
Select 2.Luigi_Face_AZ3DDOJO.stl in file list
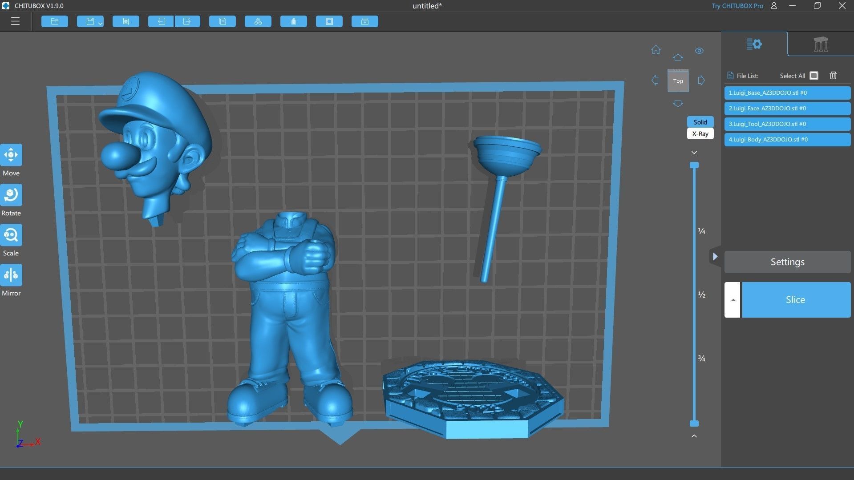coord(787,109)
